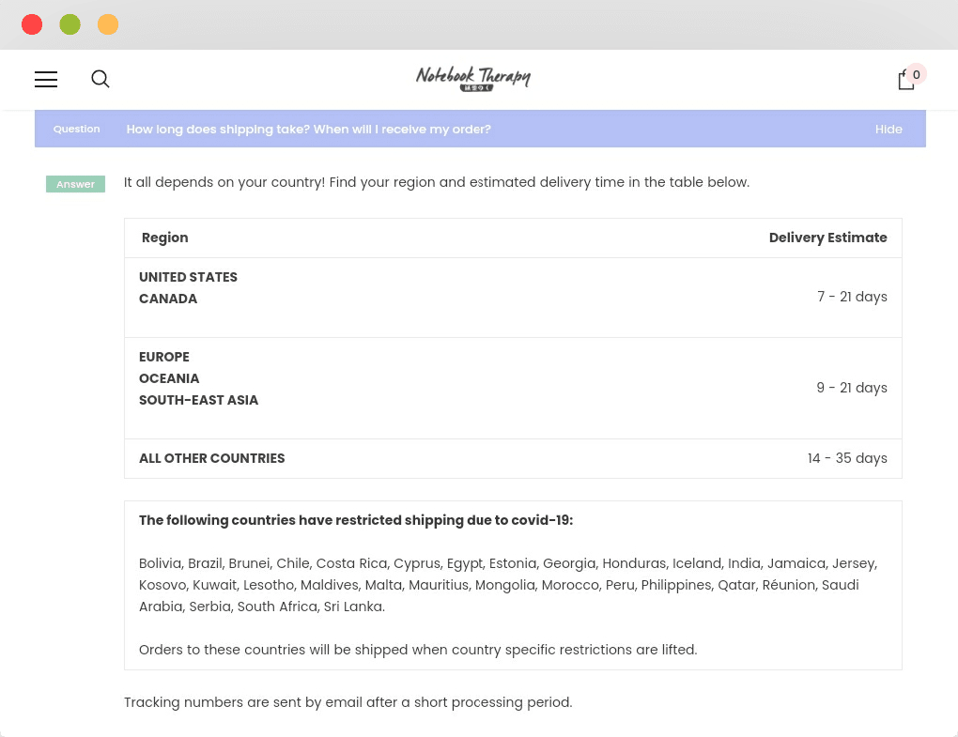Viewport: 958px width, 737px height.
Task: Open the shopping bag cart icon
Action: [x=906, y=80]
